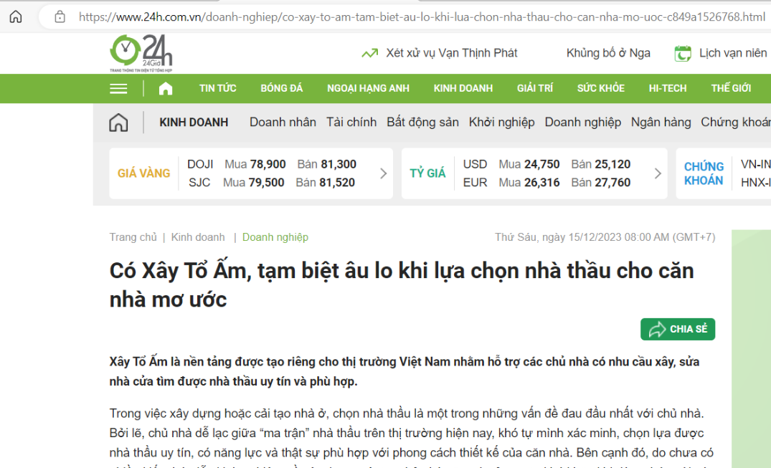This screenshot has height=468, width=771.
Task: Open the Khủng bố ở Nga link
Action: (608, 53)
